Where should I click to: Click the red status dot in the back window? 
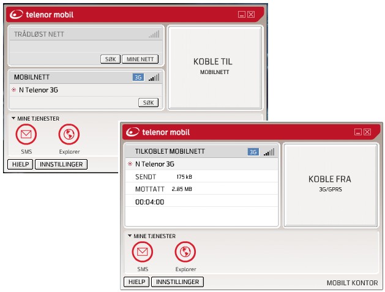click(13, 90)
